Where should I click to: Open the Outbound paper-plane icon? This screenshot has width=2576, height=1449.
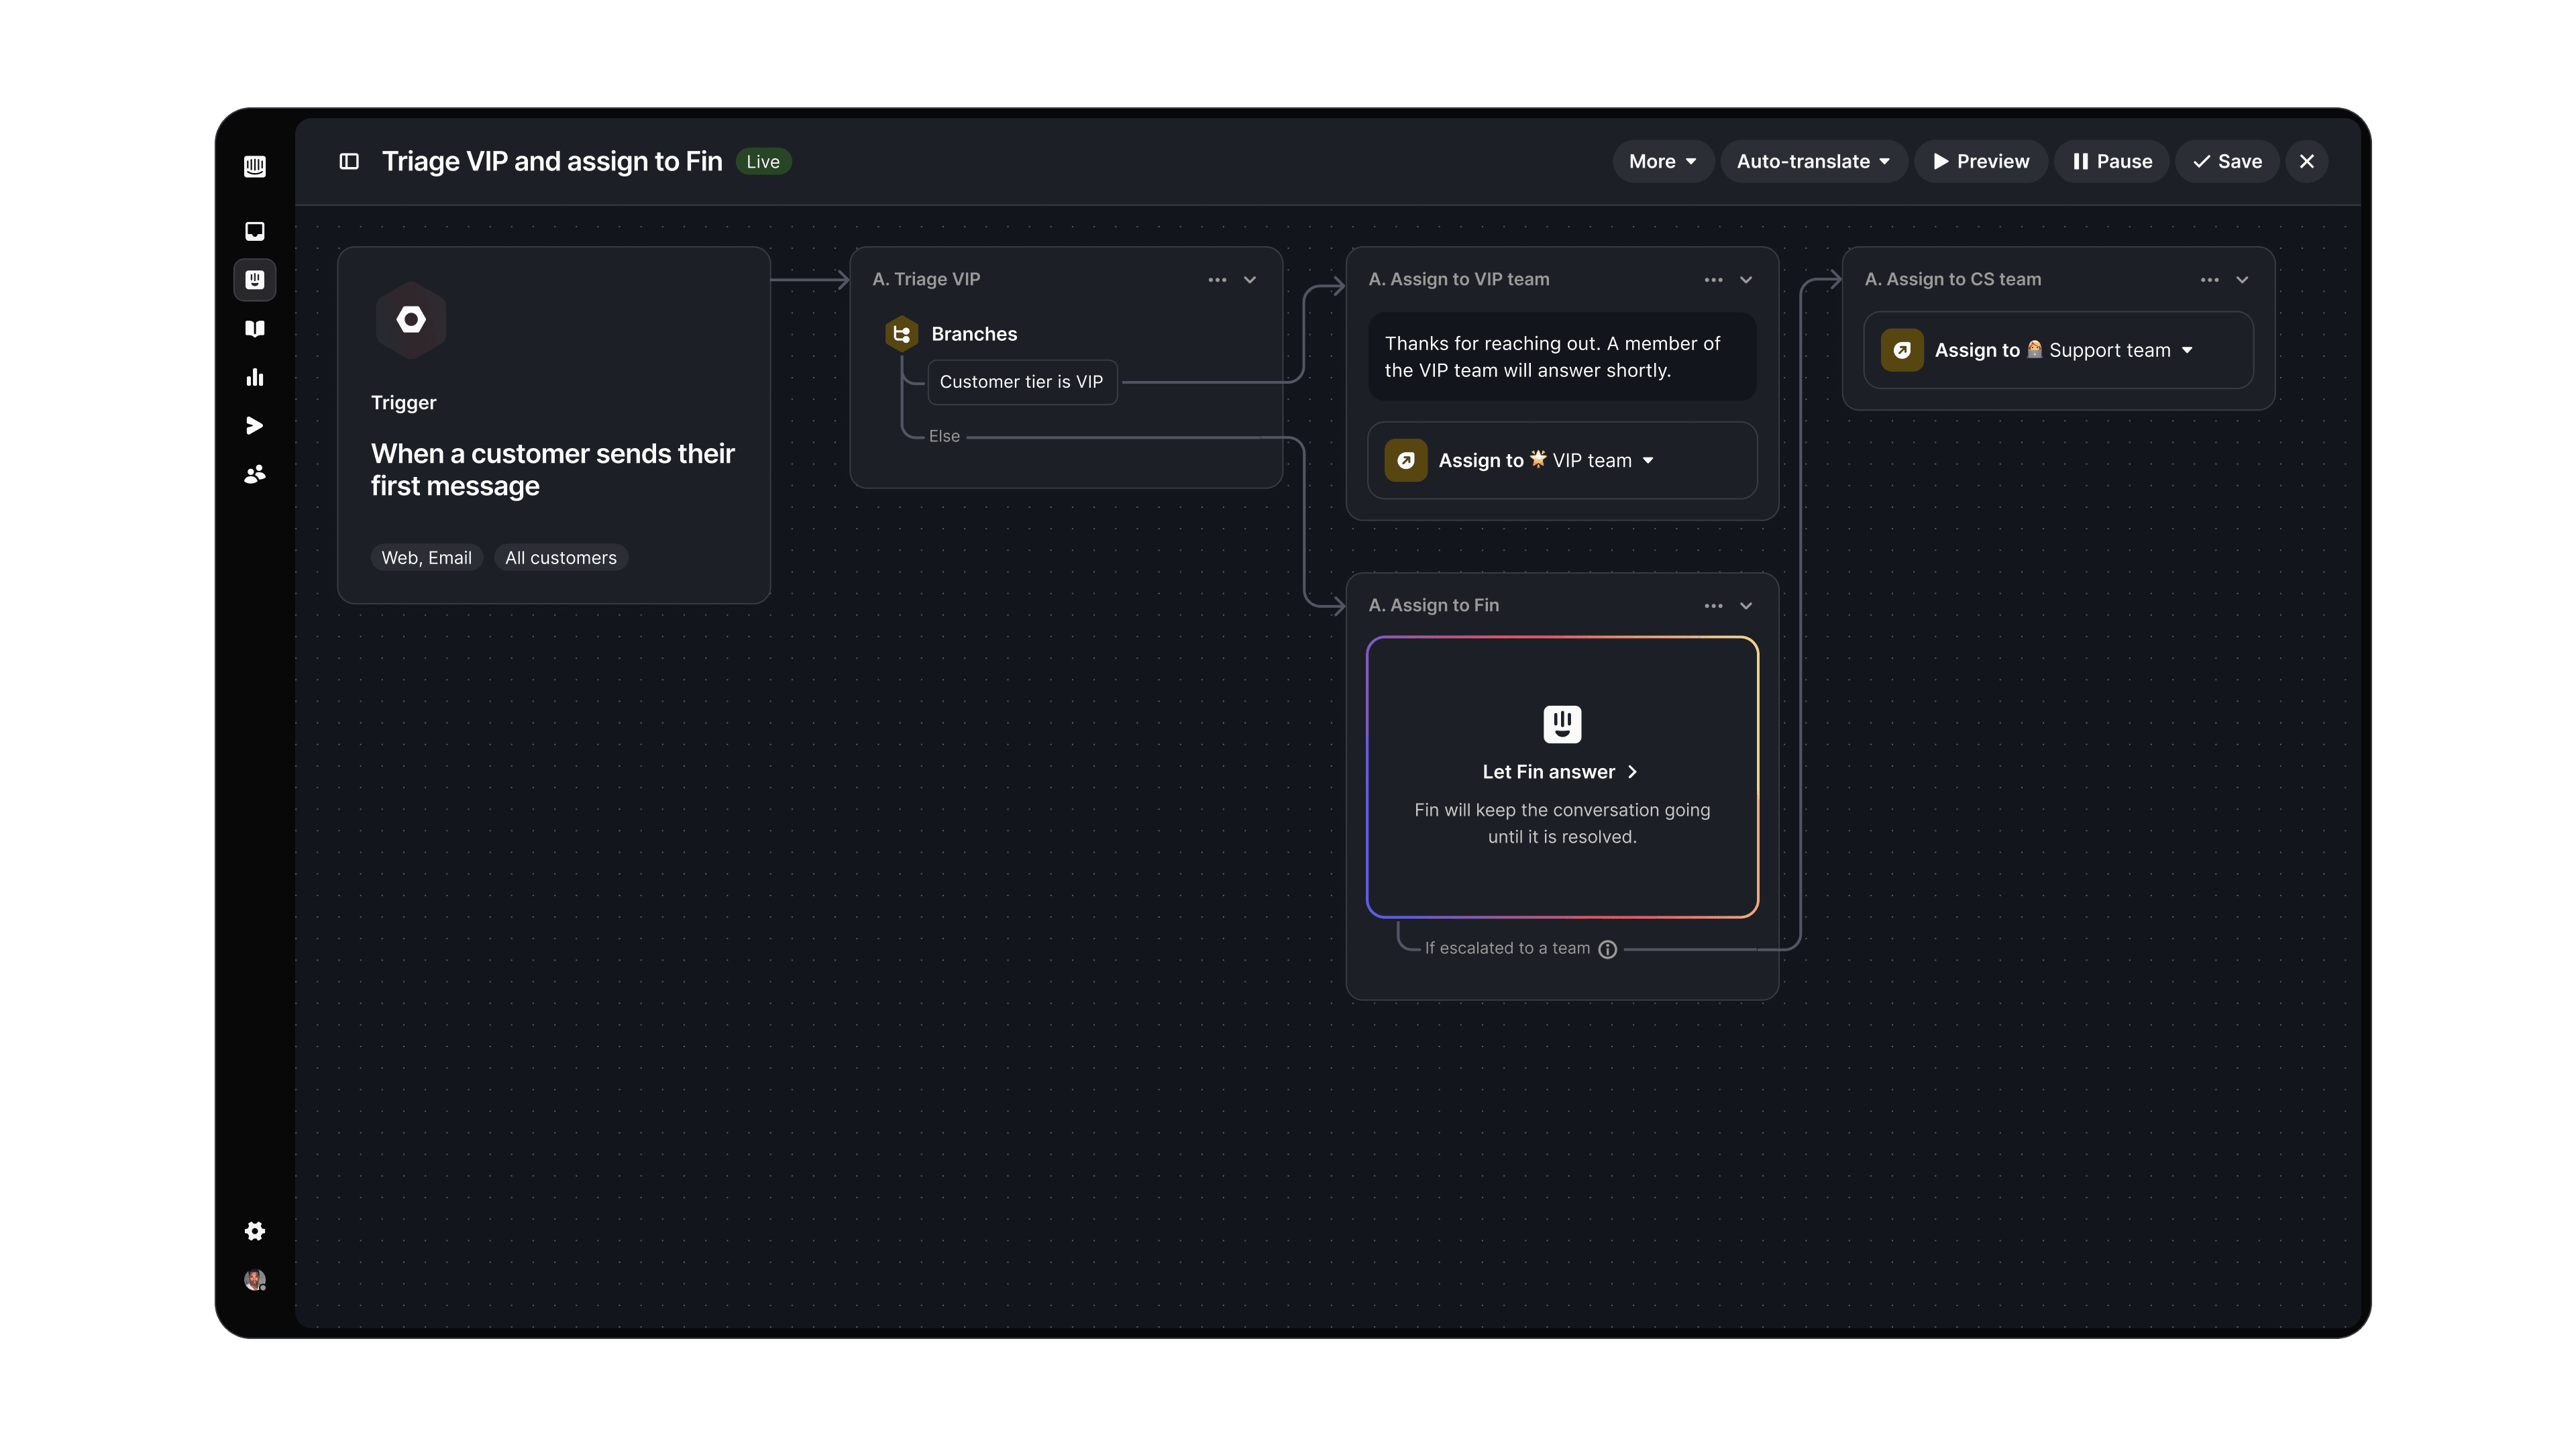pos(255,426)
